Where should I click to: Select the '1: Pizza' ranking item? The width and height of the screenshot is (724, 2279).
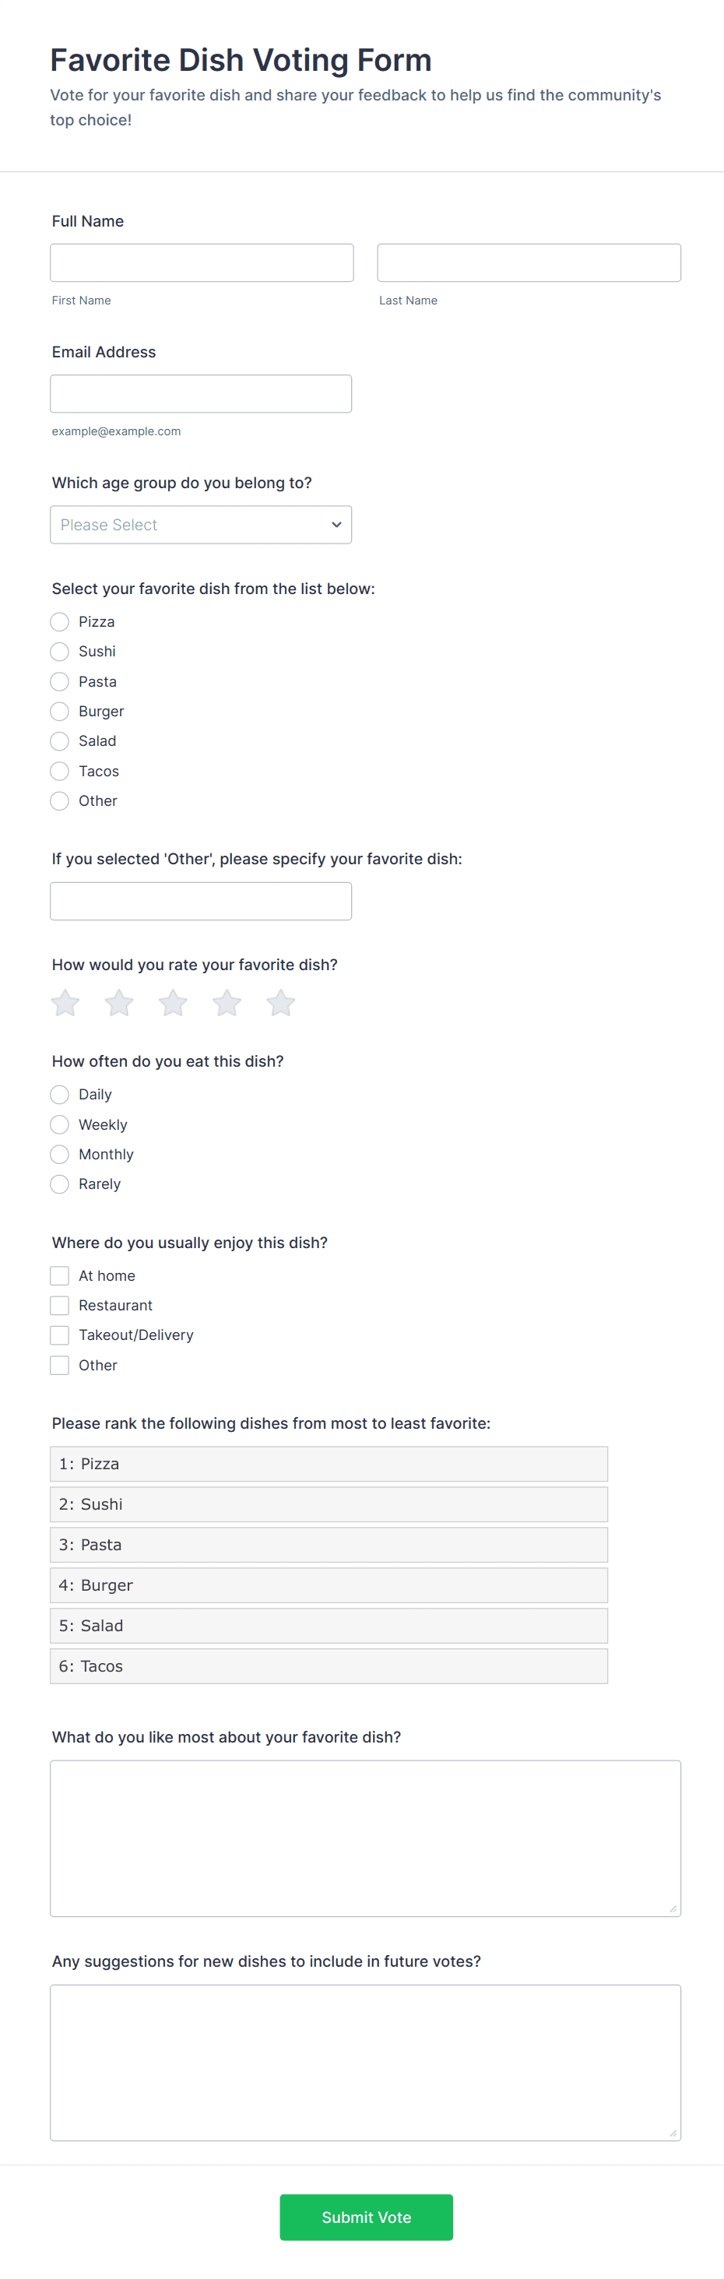pos(329,1465)
